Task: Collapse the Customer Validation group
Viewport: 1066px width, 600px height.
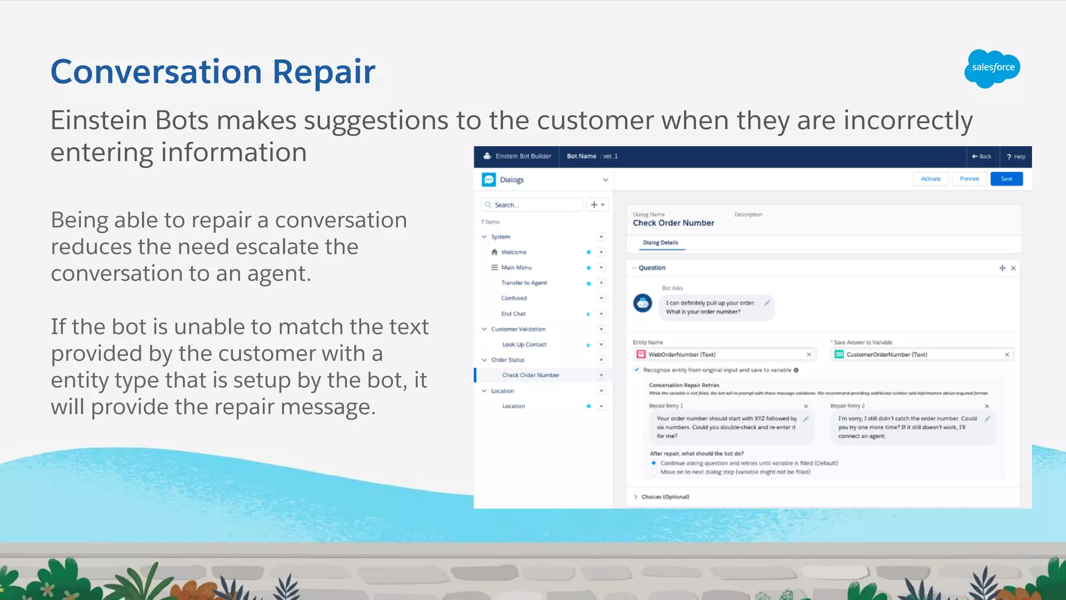Action: tap(485, 329)
